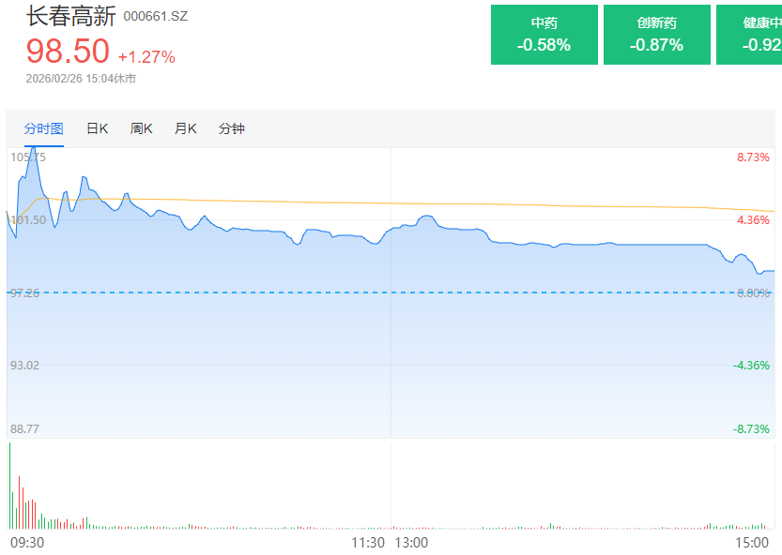Click the 93.02 price axis label
Image resolution: width=782 pixels, height=555 pixels.
(25, 365)
